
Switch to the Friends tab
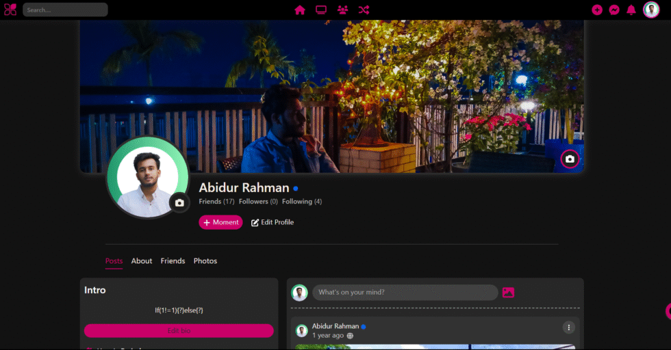[173, 261]
